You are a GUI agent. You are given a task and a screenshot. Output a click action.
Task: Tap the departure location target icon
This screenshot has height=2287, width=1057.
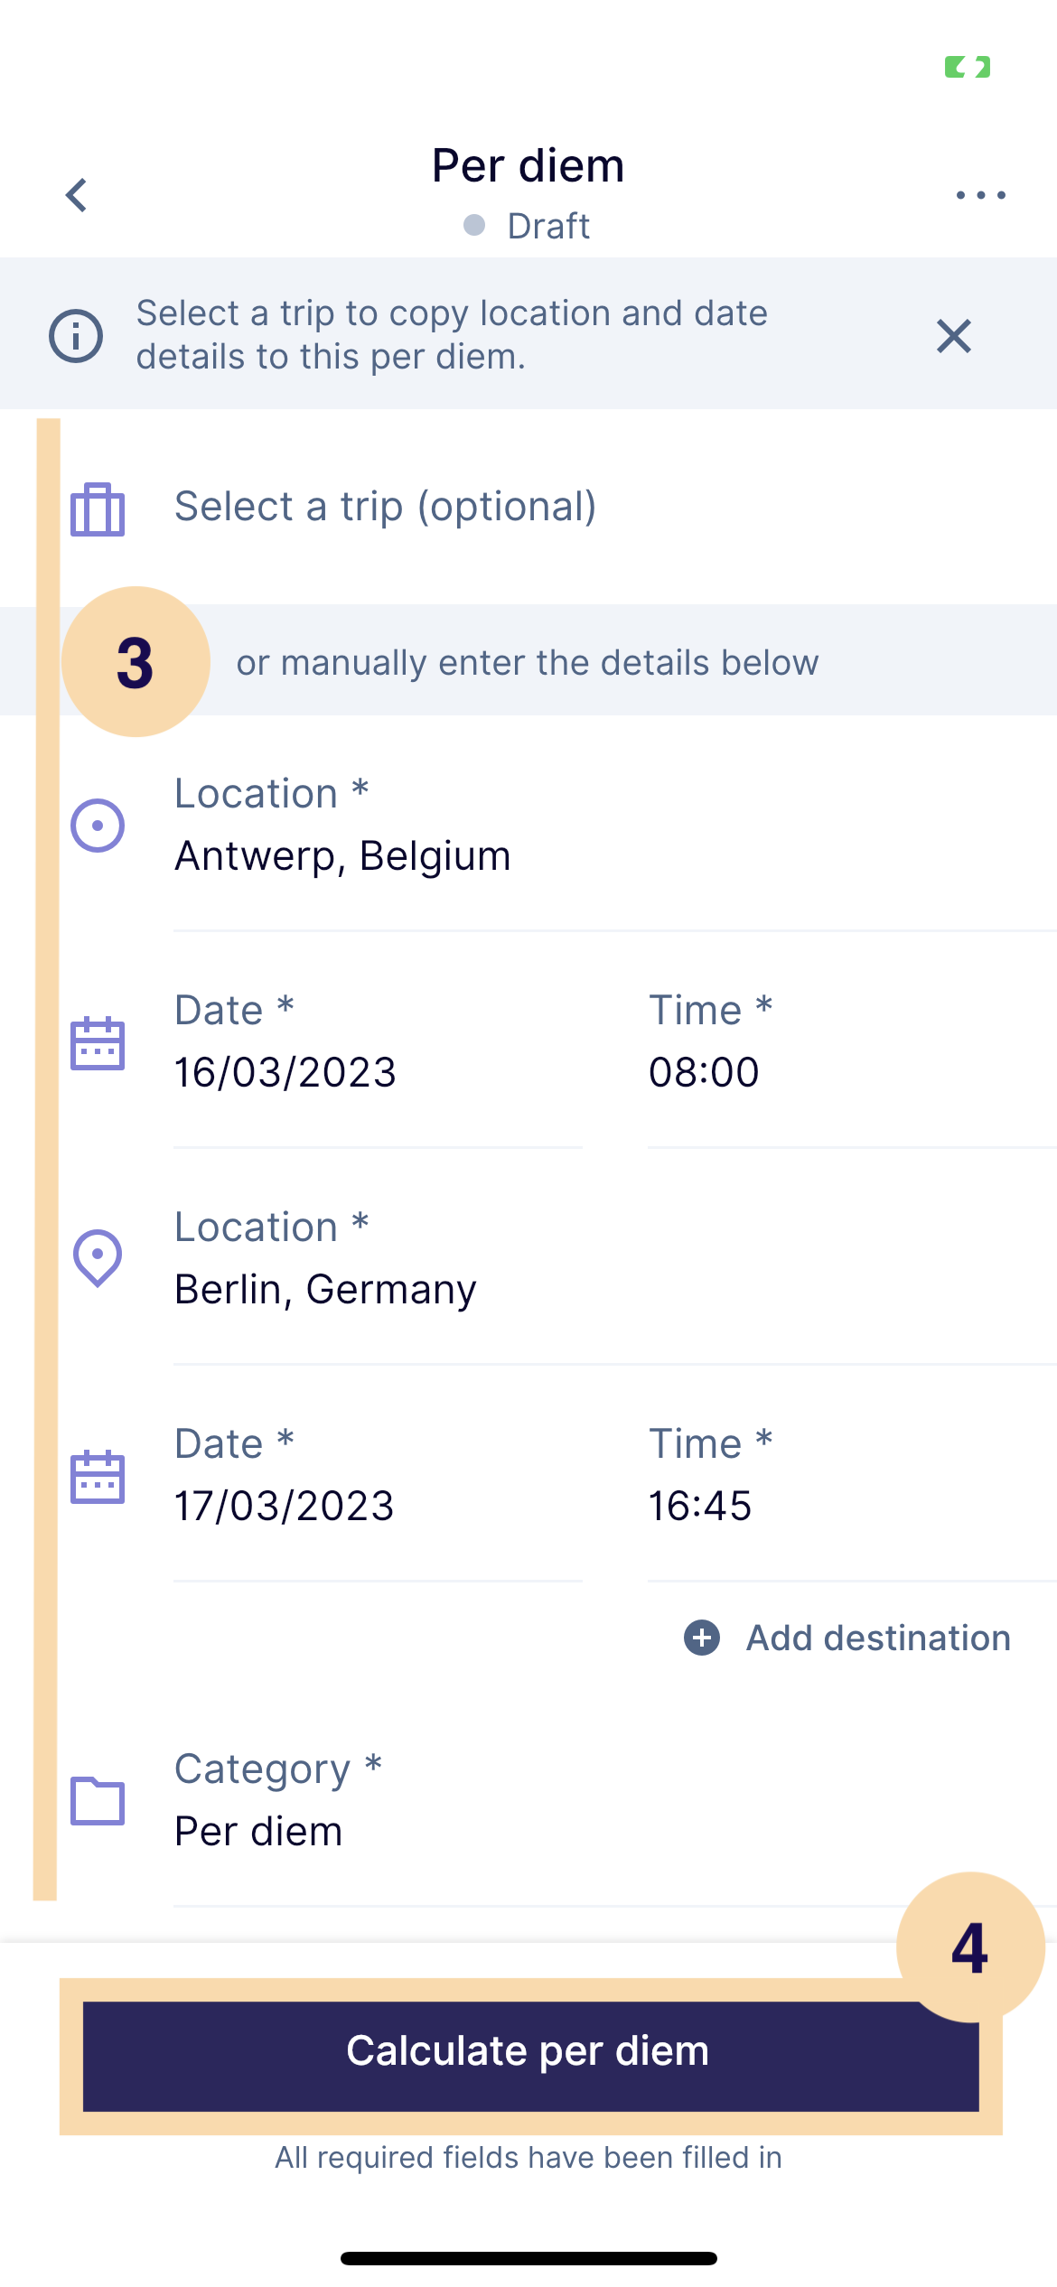[98, 825]
